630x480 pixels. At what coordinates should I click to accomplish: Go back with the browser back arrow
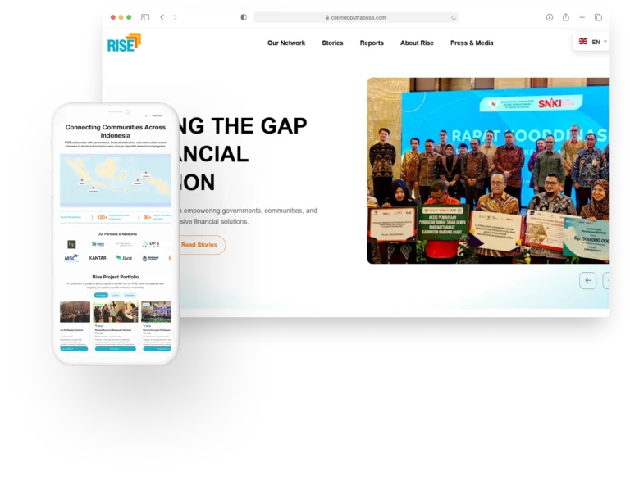[x=162, y=17]
